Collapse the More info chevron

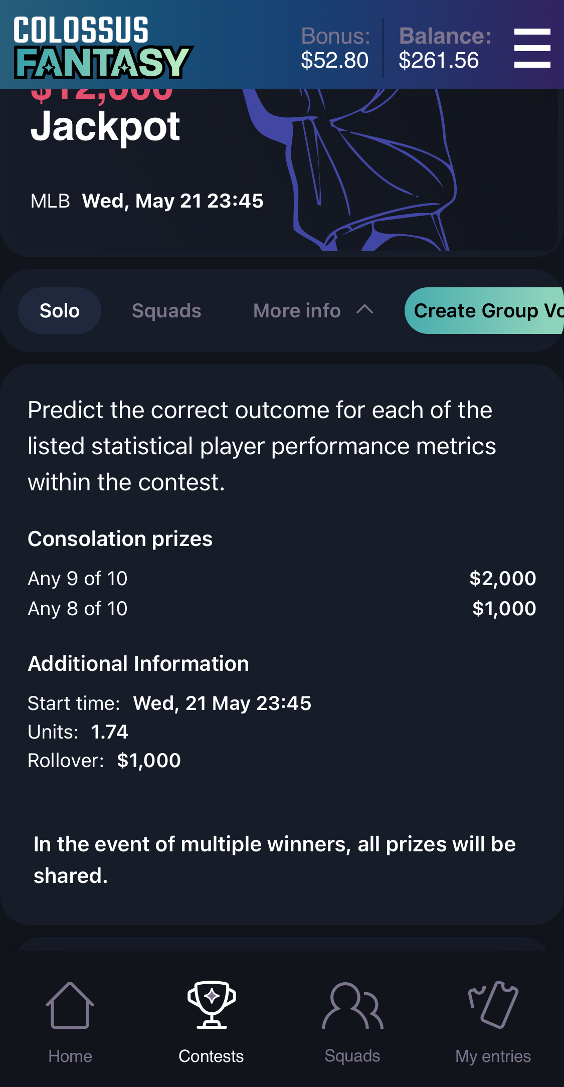click(365, 310)
